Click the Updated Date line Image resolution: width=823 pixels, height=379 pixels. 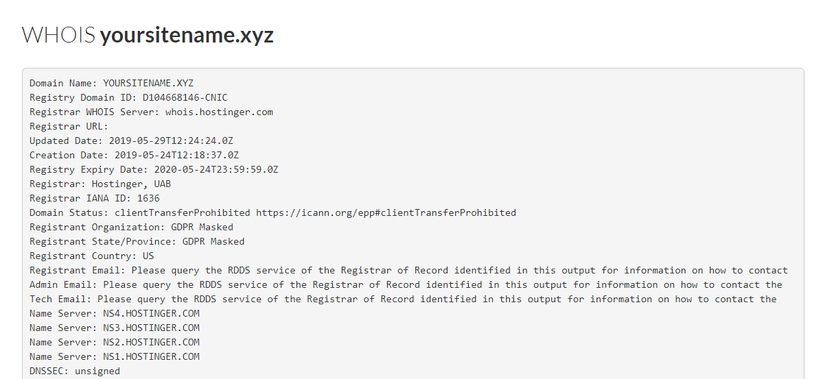pos(134,140)
